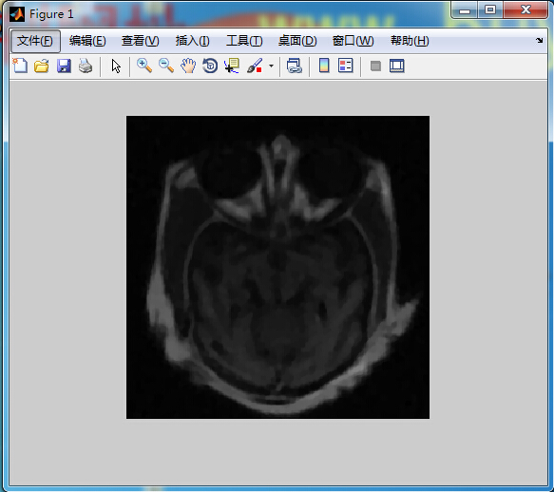The width and height of the screenshot is (554, 492).
Task: Insert a legend from the toolbar
Action: coord(346,66)
